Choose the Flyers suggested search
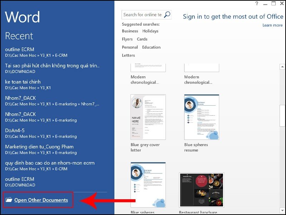The height and width of the screenshot is (215, 286). tap(127, 39)
